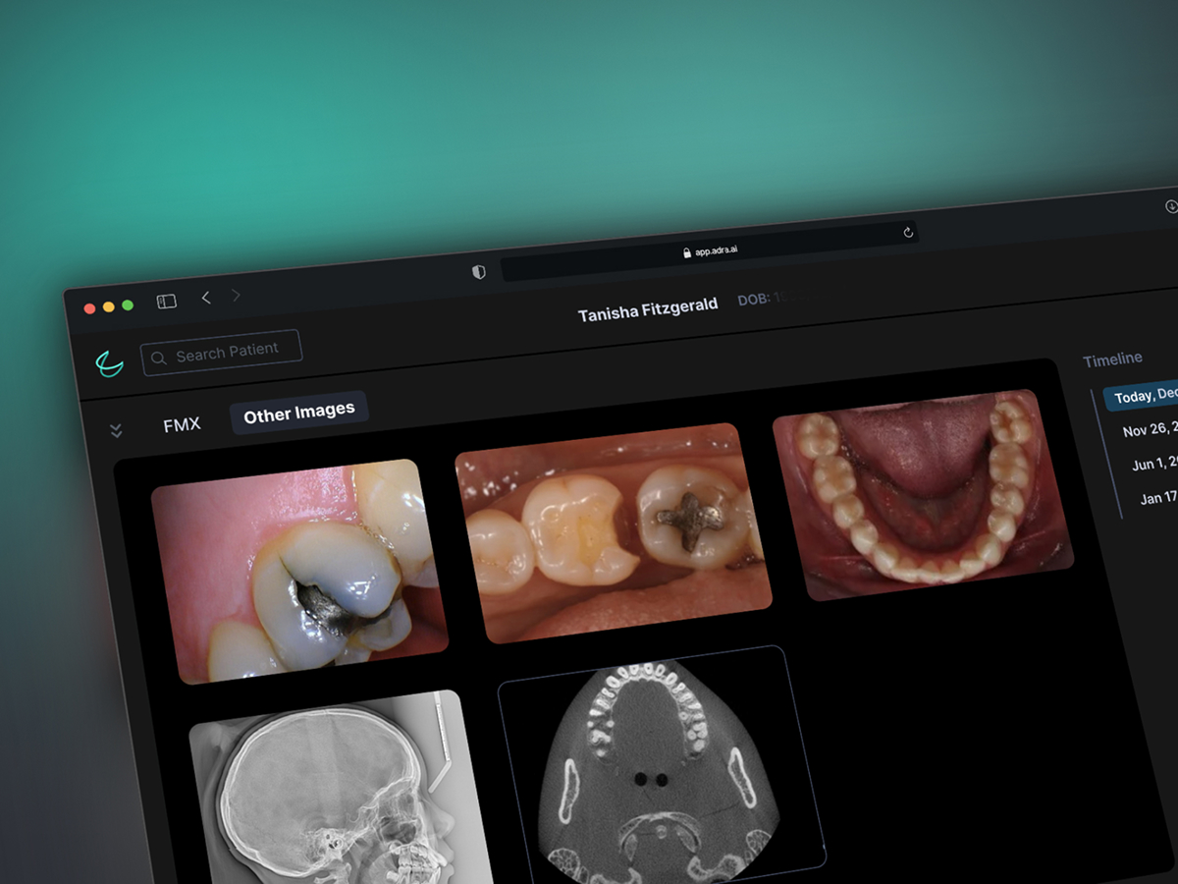The image size is (1178, 884).
Task: Click the DOB label
Action: [754, 299]
